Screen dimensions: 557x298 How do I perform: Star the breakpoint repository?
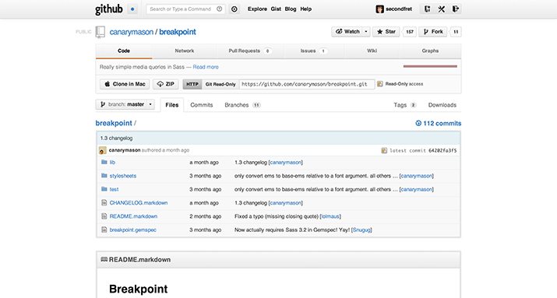[x=386, y=32]
